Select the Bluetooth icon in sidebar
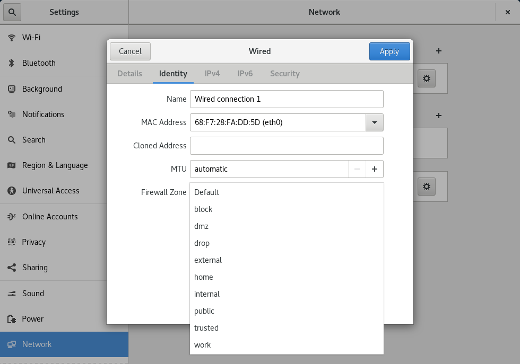 (12, 63)
